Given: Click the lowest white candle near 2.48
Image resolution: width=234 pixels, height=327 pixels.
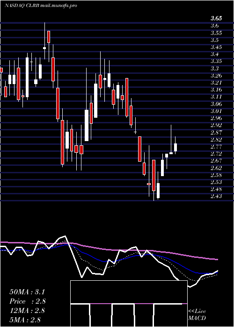Looking at the screenshot, I should 158,191.
